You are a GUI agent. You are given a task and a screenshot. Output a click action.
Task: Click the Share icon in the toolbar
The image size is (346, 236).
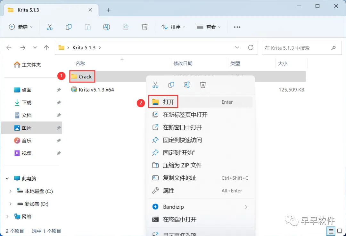coord(126,27)
